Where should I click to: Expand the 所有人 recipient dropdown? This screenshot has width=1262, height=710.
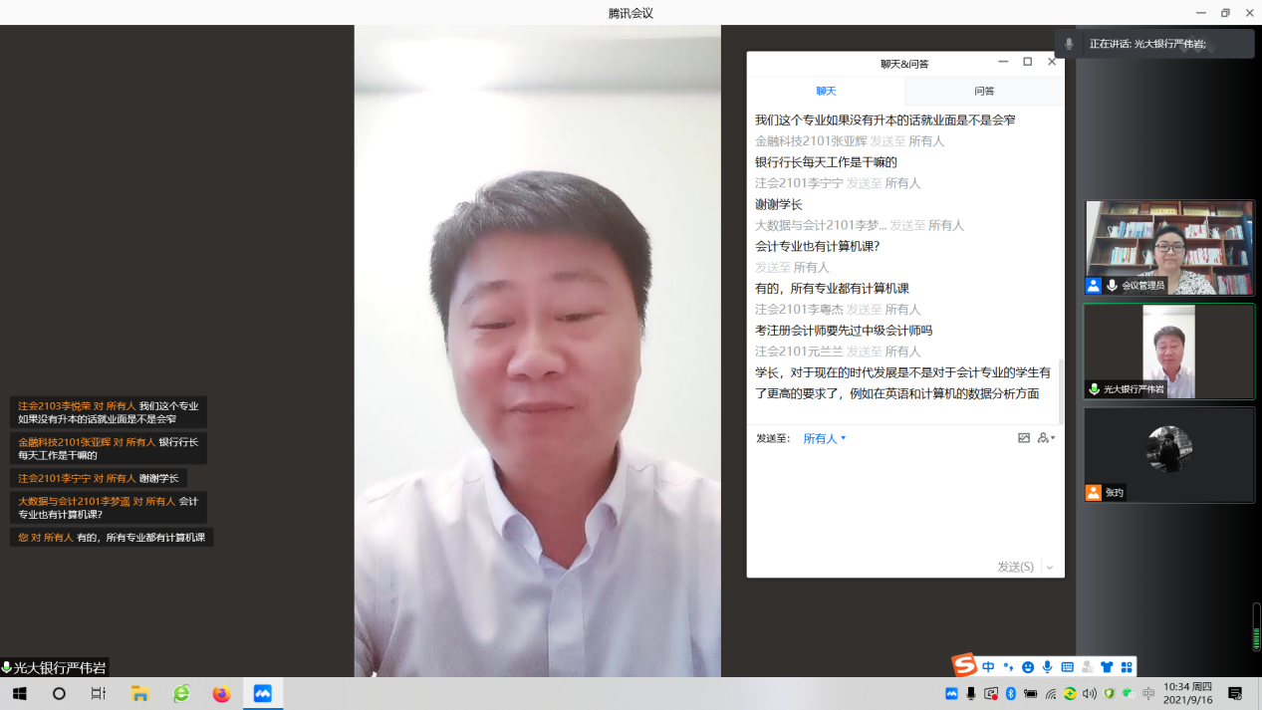(825, 438)
